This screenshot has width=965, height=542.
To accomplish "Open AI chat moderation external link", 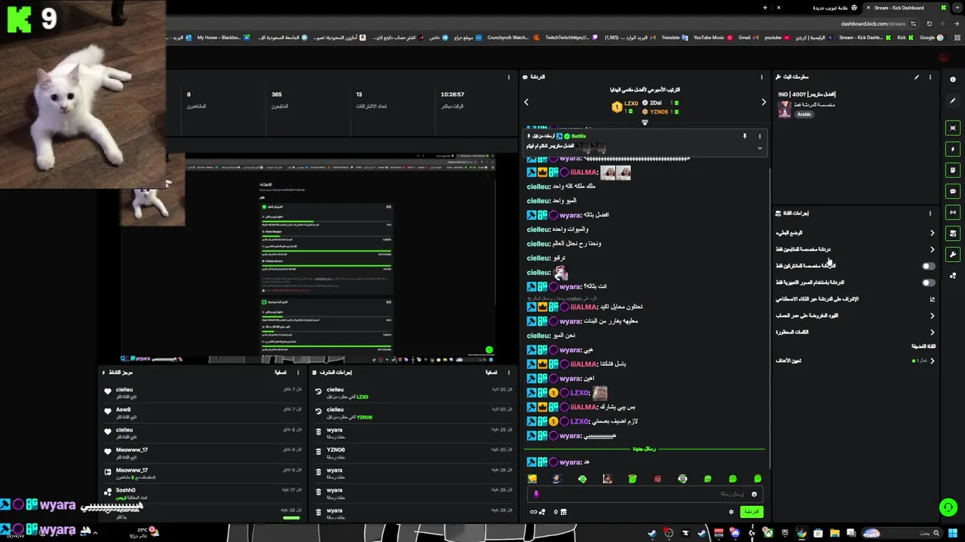I will (x=932, y=299).
